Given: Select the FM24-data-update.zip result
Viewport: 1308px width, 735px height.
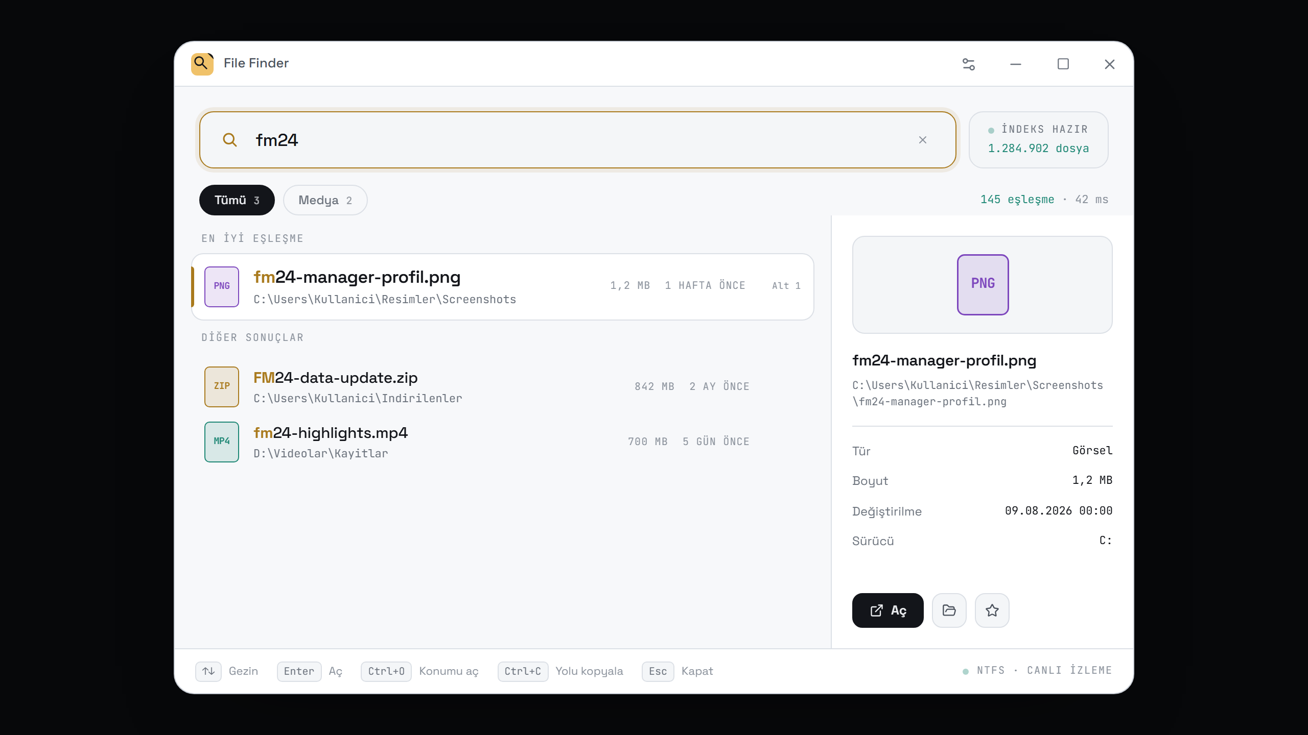Looking at the screenshot, I should click(503, 387).
